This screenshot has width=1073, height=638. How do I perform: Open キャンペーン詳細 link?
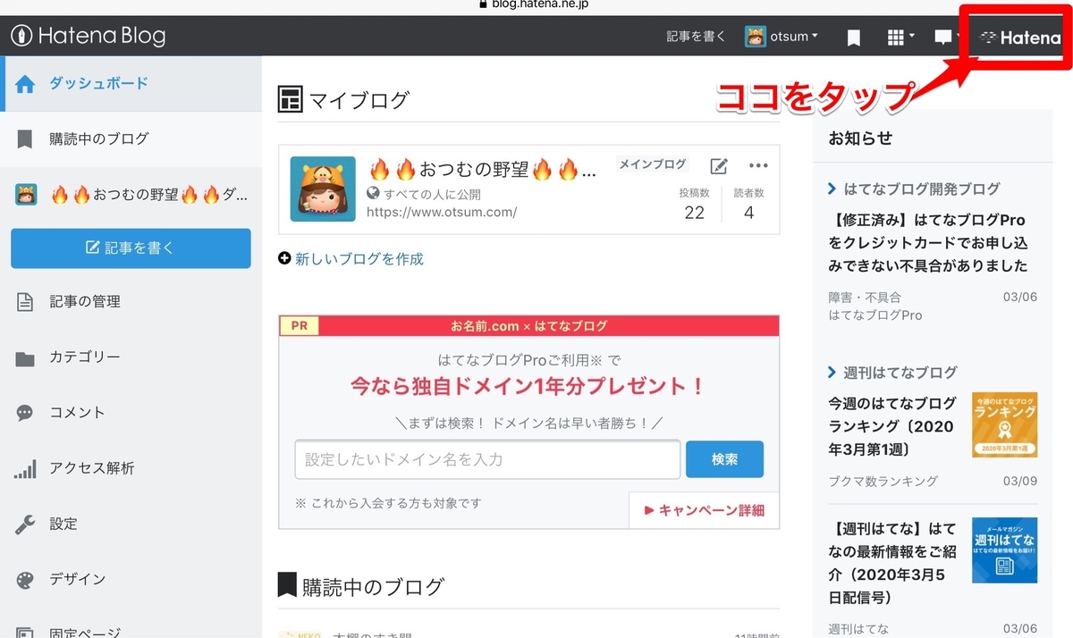705,510
